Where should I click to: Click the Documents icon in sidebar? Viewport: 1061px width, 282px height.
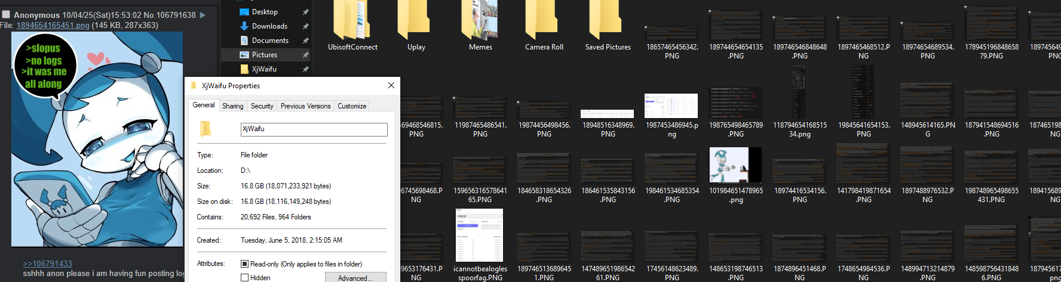click(244, 41)
